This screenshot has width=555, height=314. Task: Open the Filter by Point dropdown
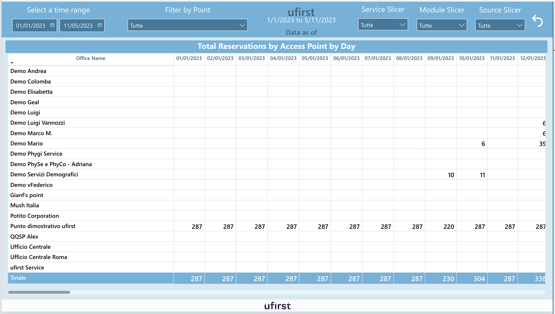tap(187, 25)
